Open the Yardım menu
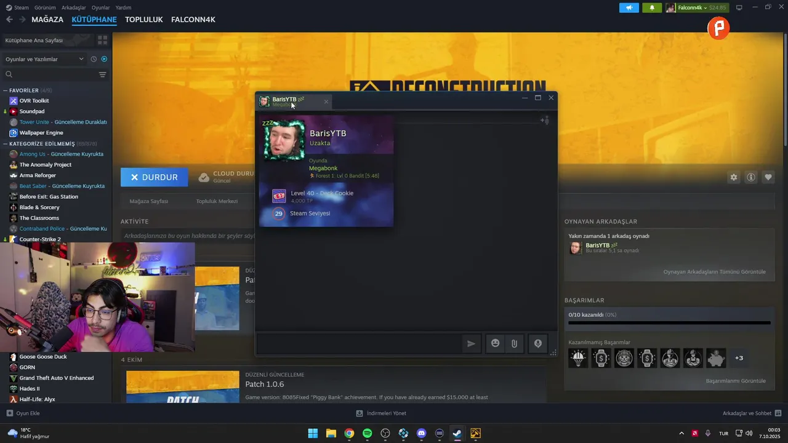The width and height of the screenshot is (788, 443). click(123, 7)
